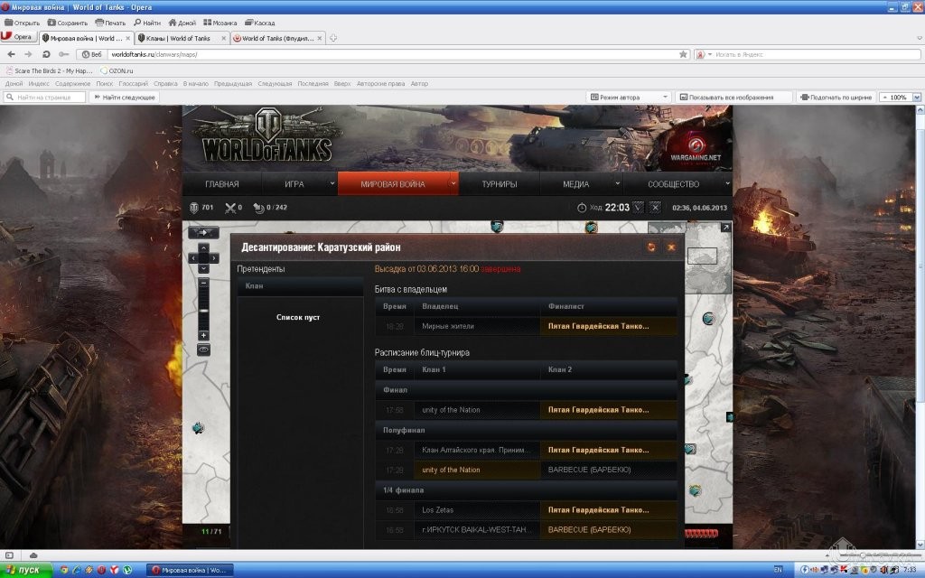Click the пуск Start button on taskbar

25,570
